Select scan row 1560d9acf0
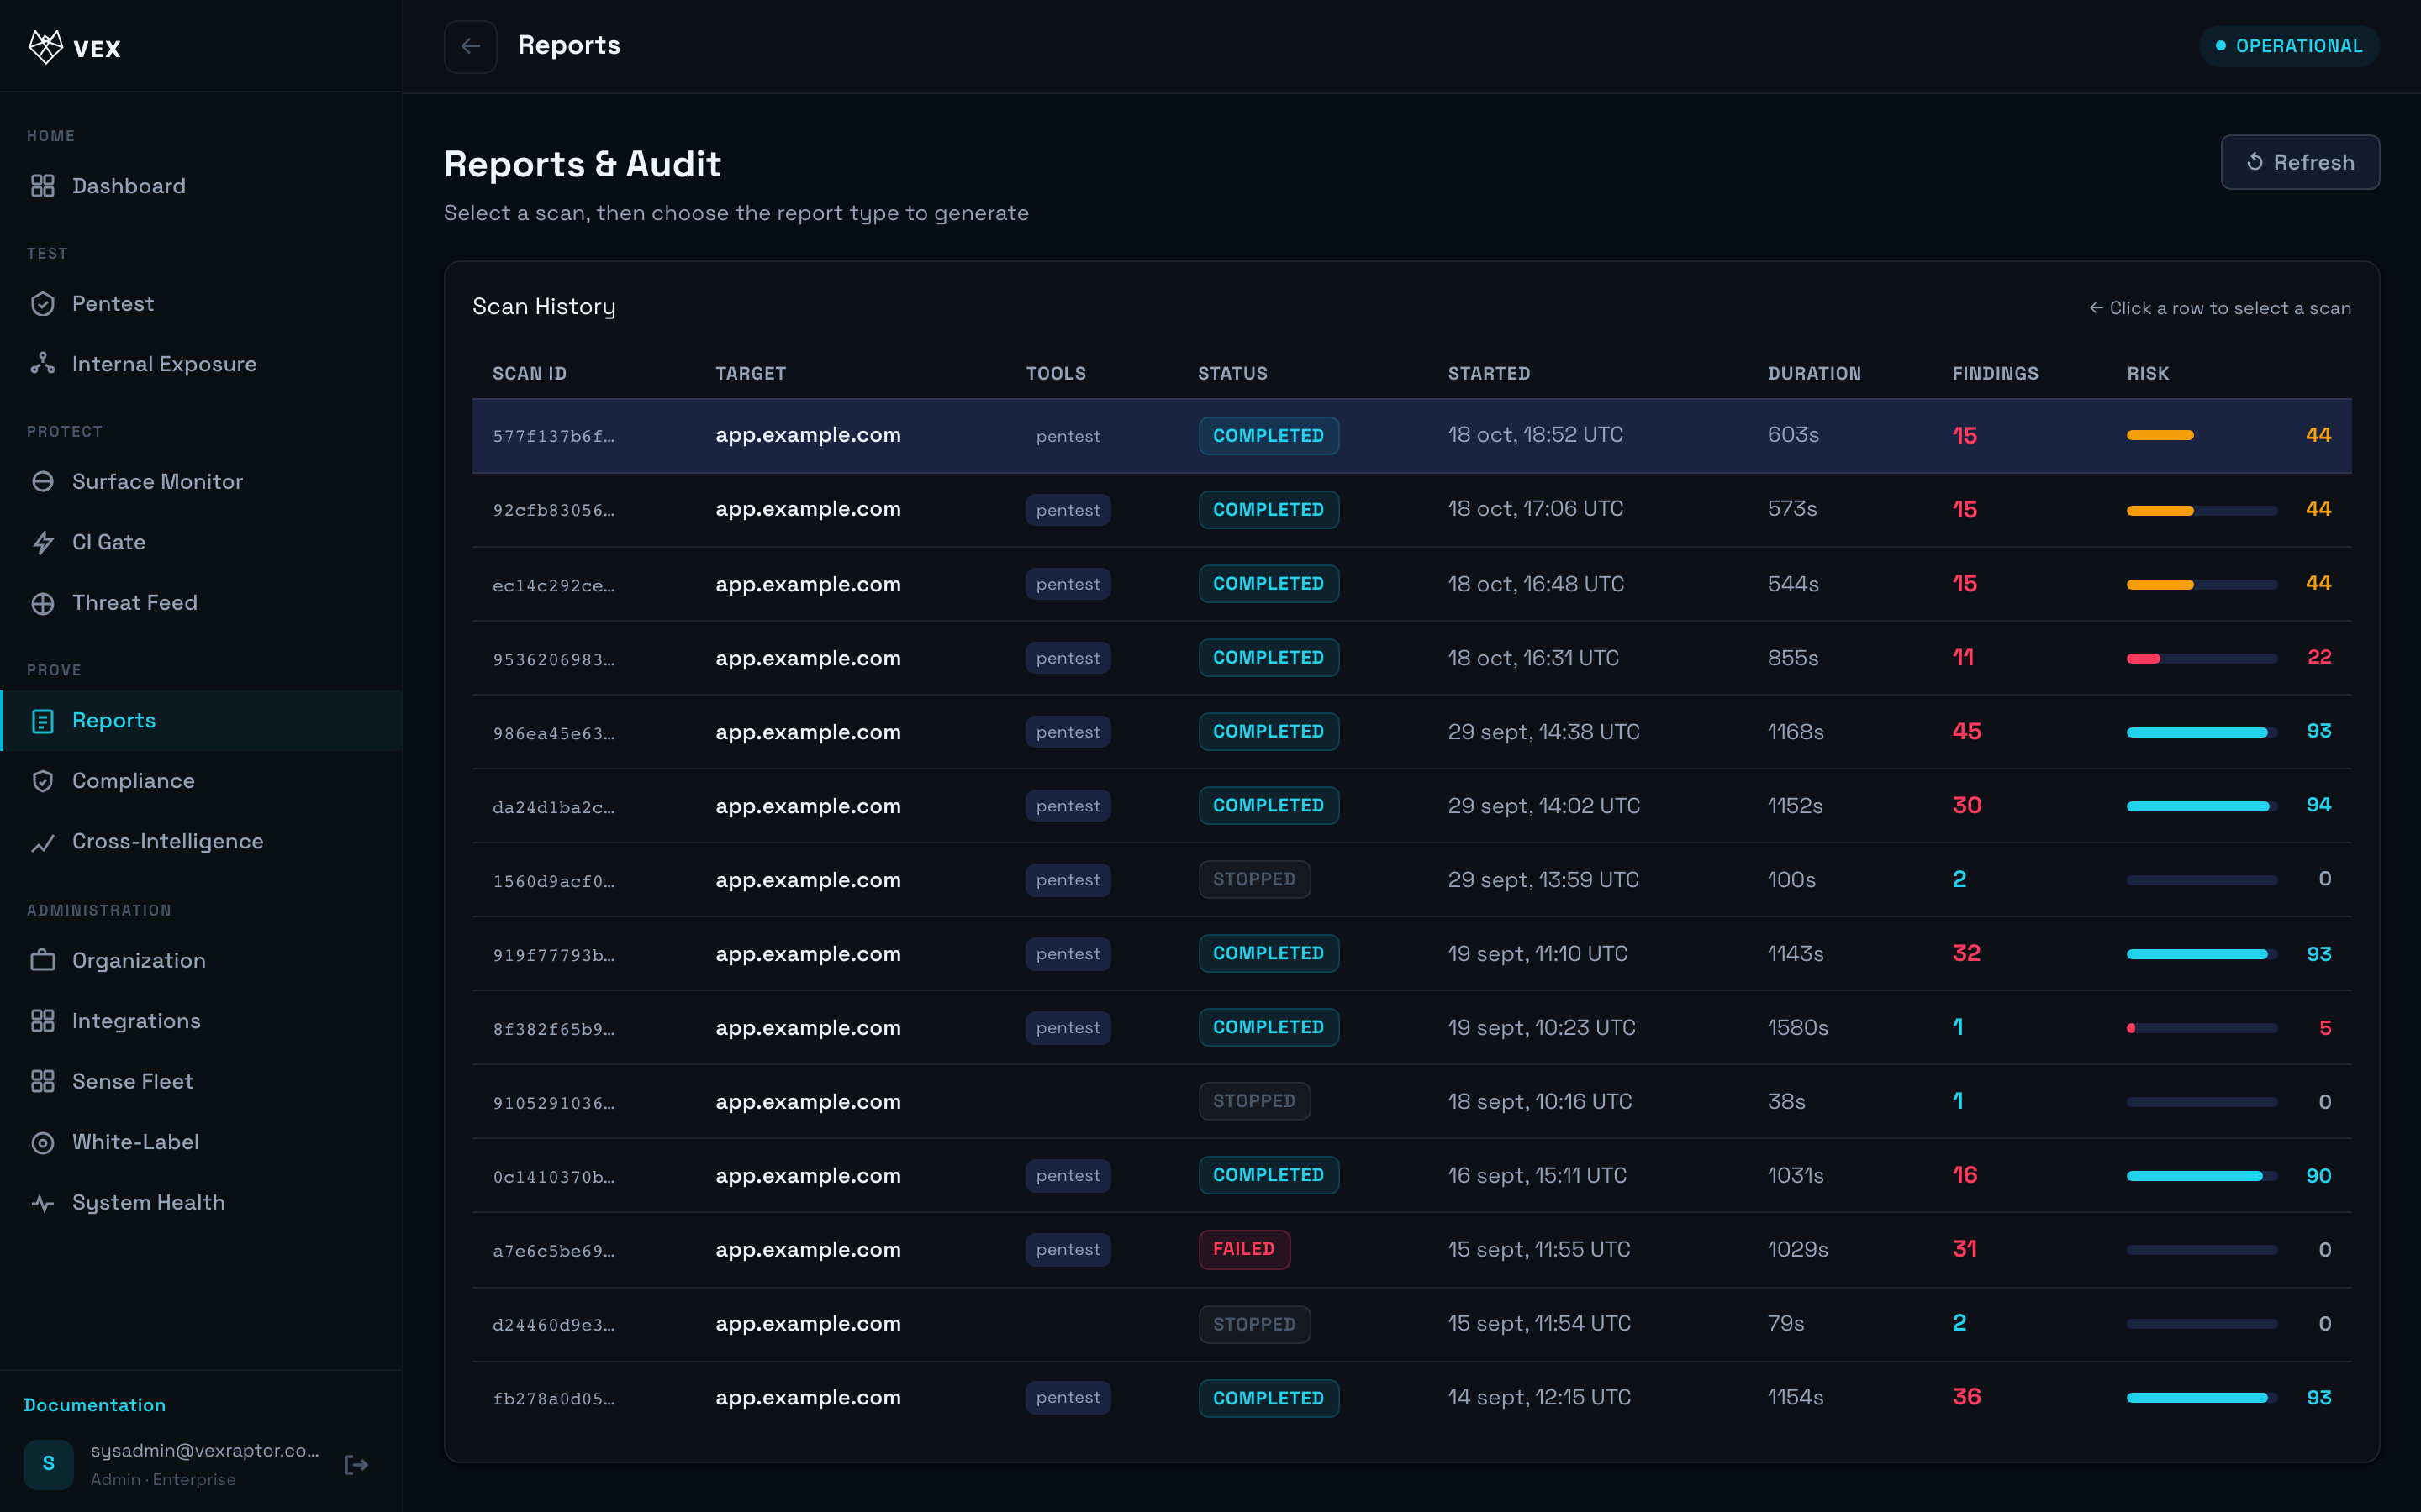2421x1512 pixels. [1411, 880]
